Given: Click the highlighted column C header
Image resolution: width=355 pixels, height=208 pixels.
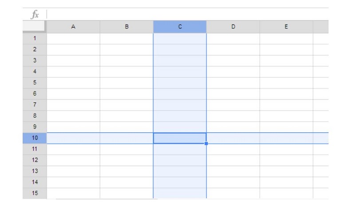Looking at the screenshot, I should click(180, 27).
